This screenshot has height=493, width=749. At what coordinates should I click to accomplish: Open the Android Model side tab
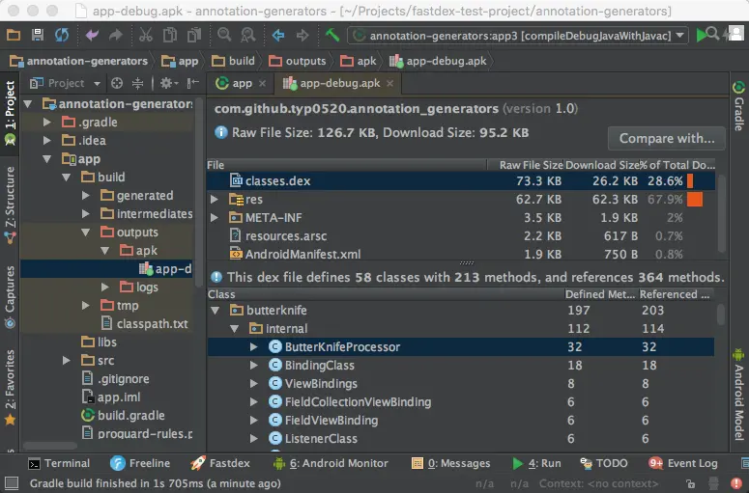click(x=738, y=396)
